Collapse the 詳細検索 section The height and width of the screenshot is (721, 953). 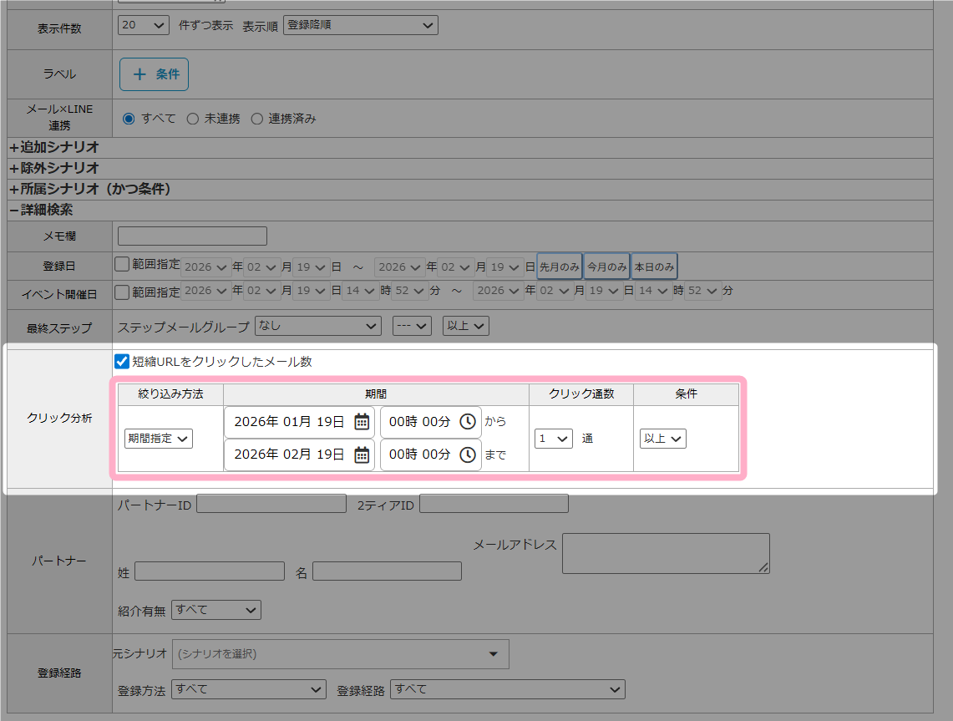(42, 210)
